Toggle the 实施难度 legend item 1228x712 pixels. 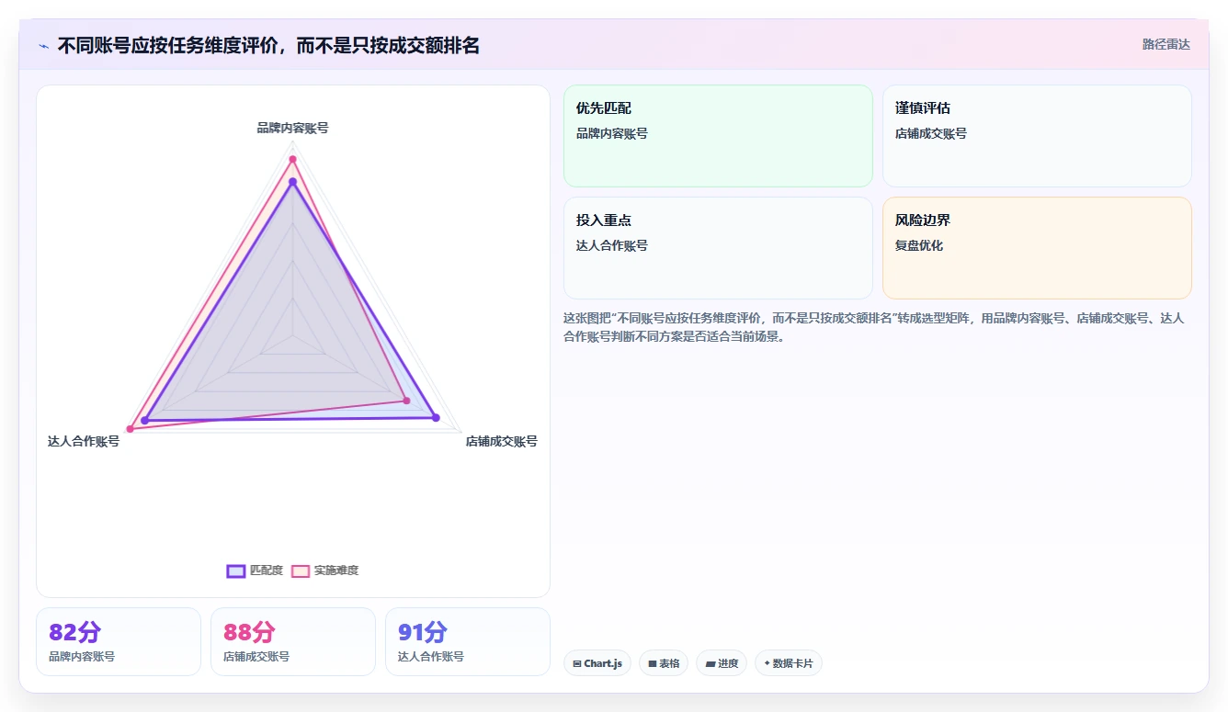click(x=324, y=571)
